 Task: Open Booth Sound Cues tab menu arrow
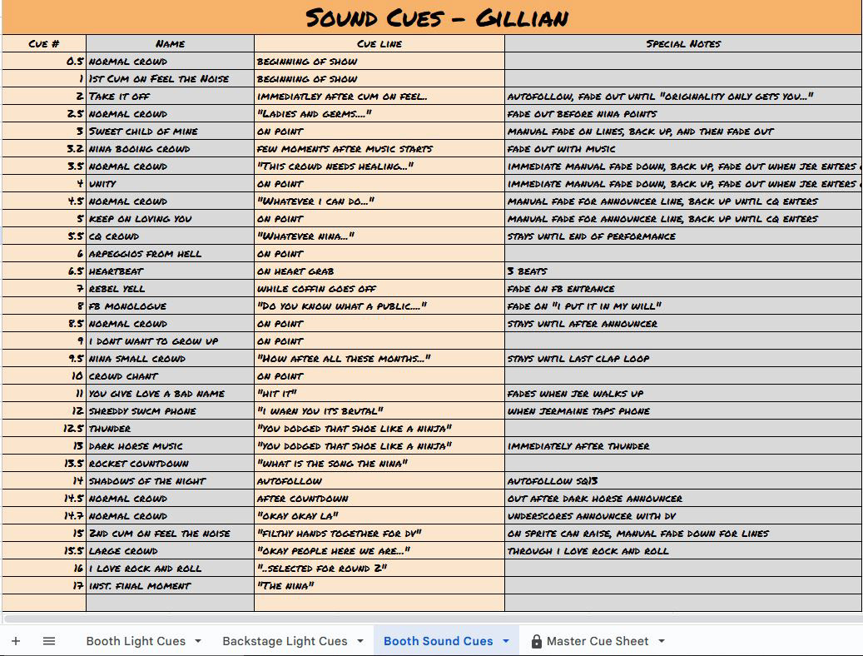tap(506, 641)
